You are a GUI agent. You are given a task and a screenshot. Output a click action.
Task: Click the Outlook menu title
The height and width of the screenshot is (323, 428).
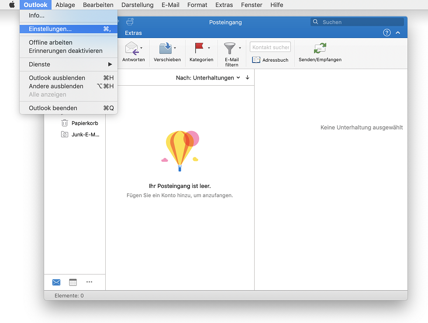[35, 5]
